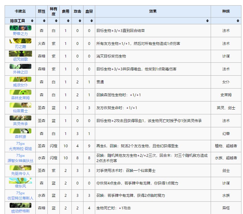Select effect text 消灭目标受伤生物
Viewport: 243px width, 214px height.
111,56
